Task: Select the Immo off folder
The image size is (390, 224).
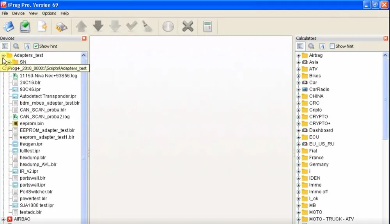Action: [x=318, y=191]
